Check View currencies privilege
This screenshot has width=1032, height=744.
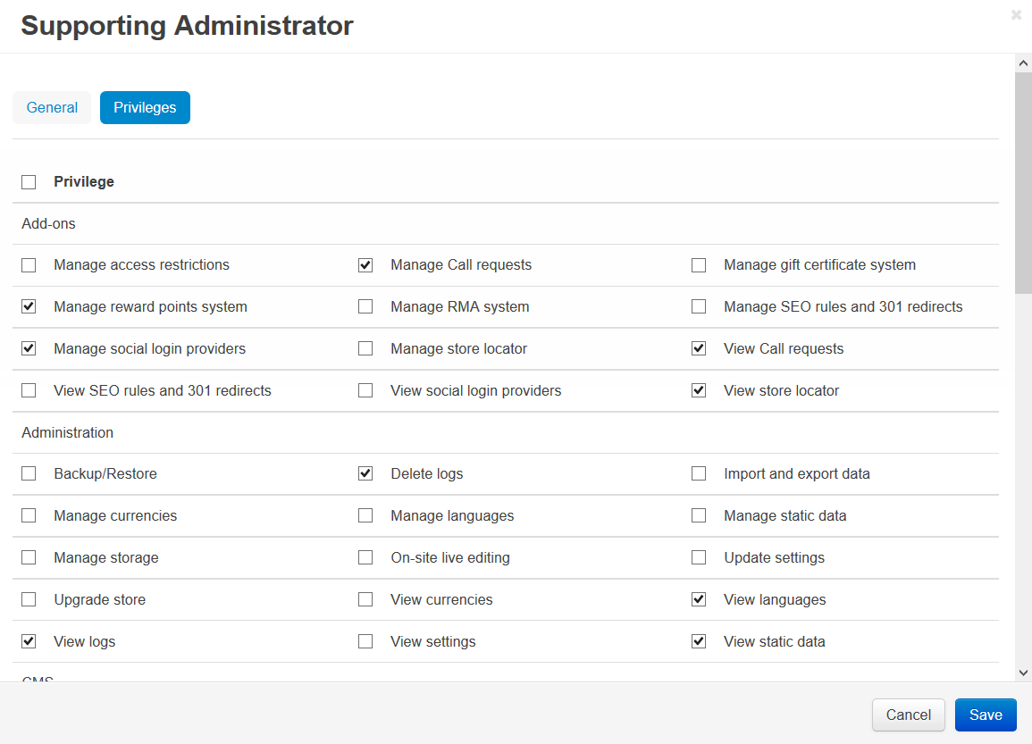365,599
